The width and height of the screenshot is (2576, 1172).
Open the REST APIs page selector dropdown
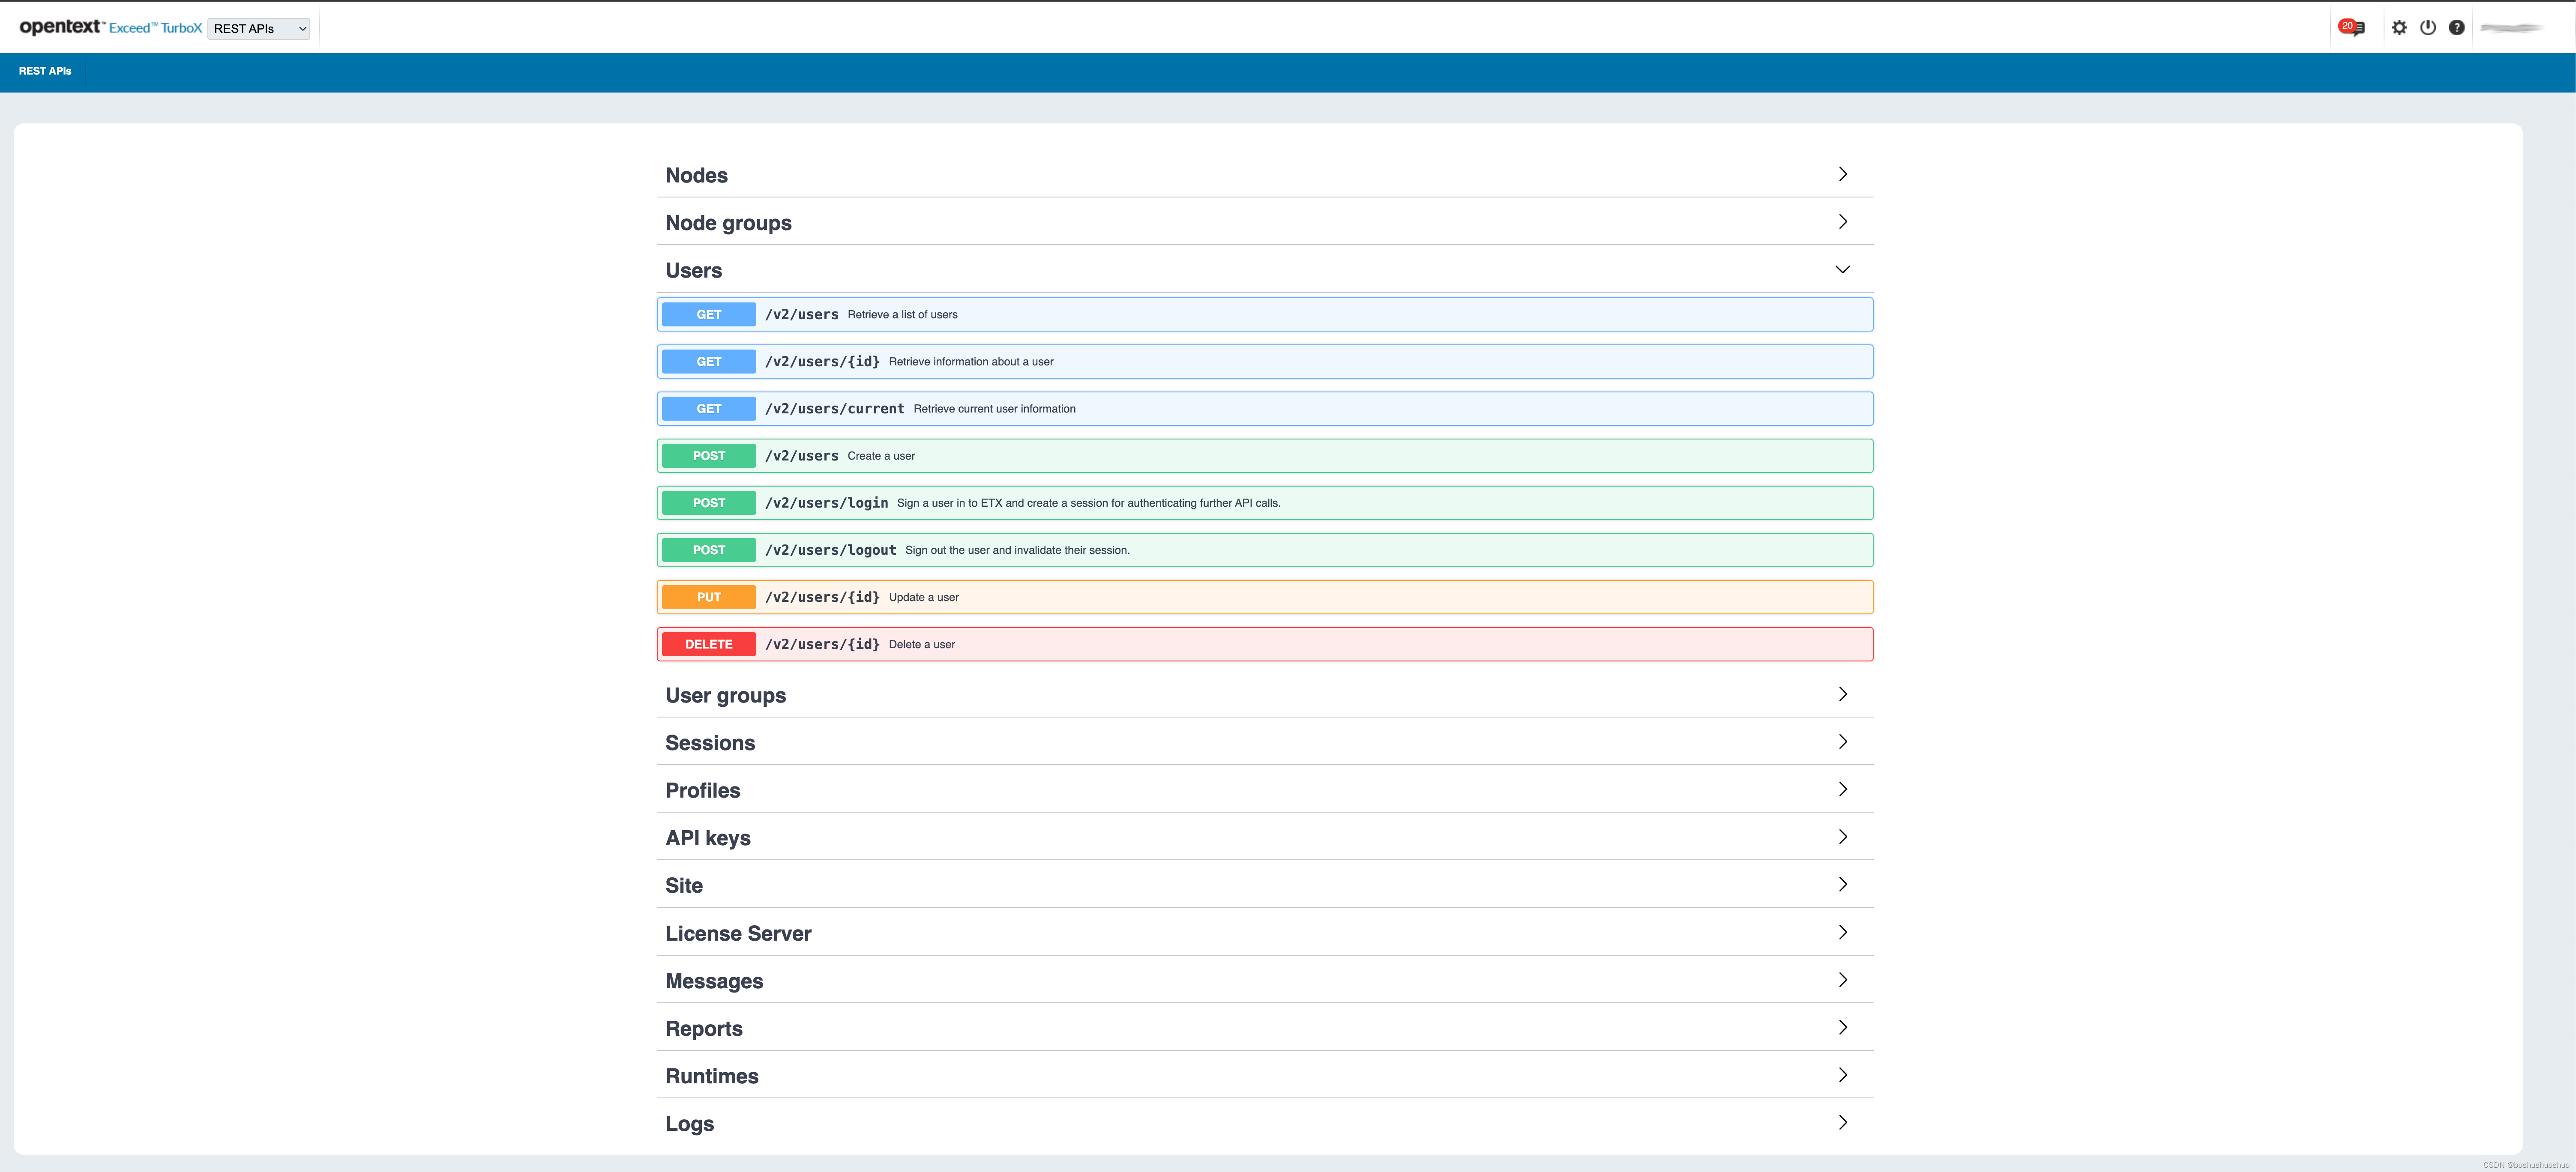(x=259, y=29)
